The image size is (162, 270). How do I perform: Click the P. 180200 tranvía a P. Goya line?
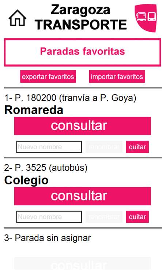pyautogui.click(x=70, y=98)
